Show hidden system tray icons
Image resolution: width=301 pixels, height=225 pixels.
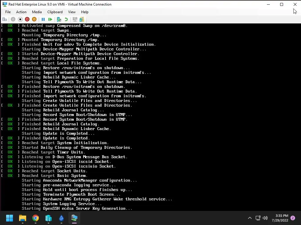pyautogui.click(x=250, y=218)
